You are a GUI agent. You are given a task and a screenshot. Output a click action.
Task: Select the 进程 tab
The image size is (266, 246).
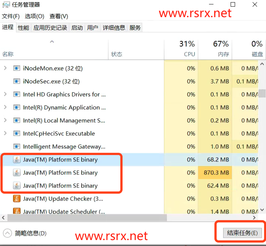pyautogui.click(x=8, y=27)
